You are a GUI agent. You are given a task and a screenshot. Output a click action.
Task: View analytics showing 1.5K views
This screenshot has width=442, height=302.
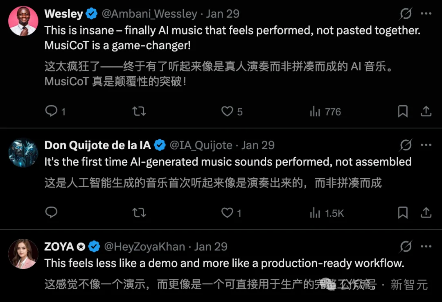315,213
